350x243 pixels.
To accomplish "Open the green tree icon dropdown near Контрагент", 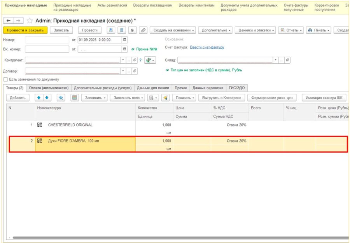I will click(x=150, y=60).
